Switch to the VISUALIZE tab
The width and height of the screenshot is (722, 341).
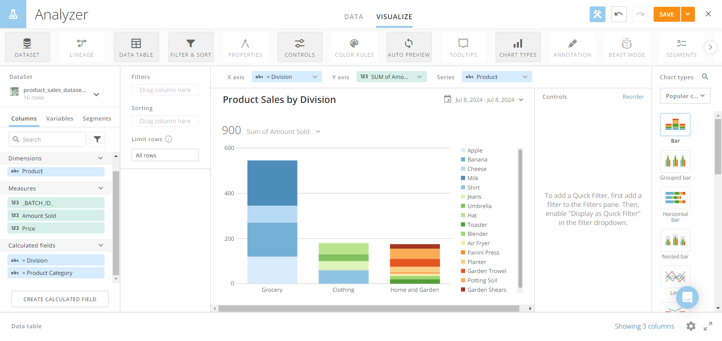394,17
